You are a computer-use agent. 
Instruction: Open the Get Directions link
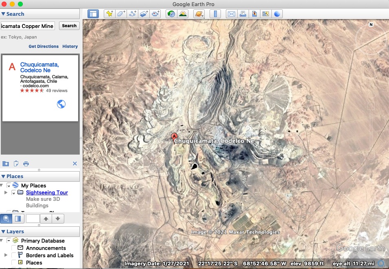(x=44, y=46)
